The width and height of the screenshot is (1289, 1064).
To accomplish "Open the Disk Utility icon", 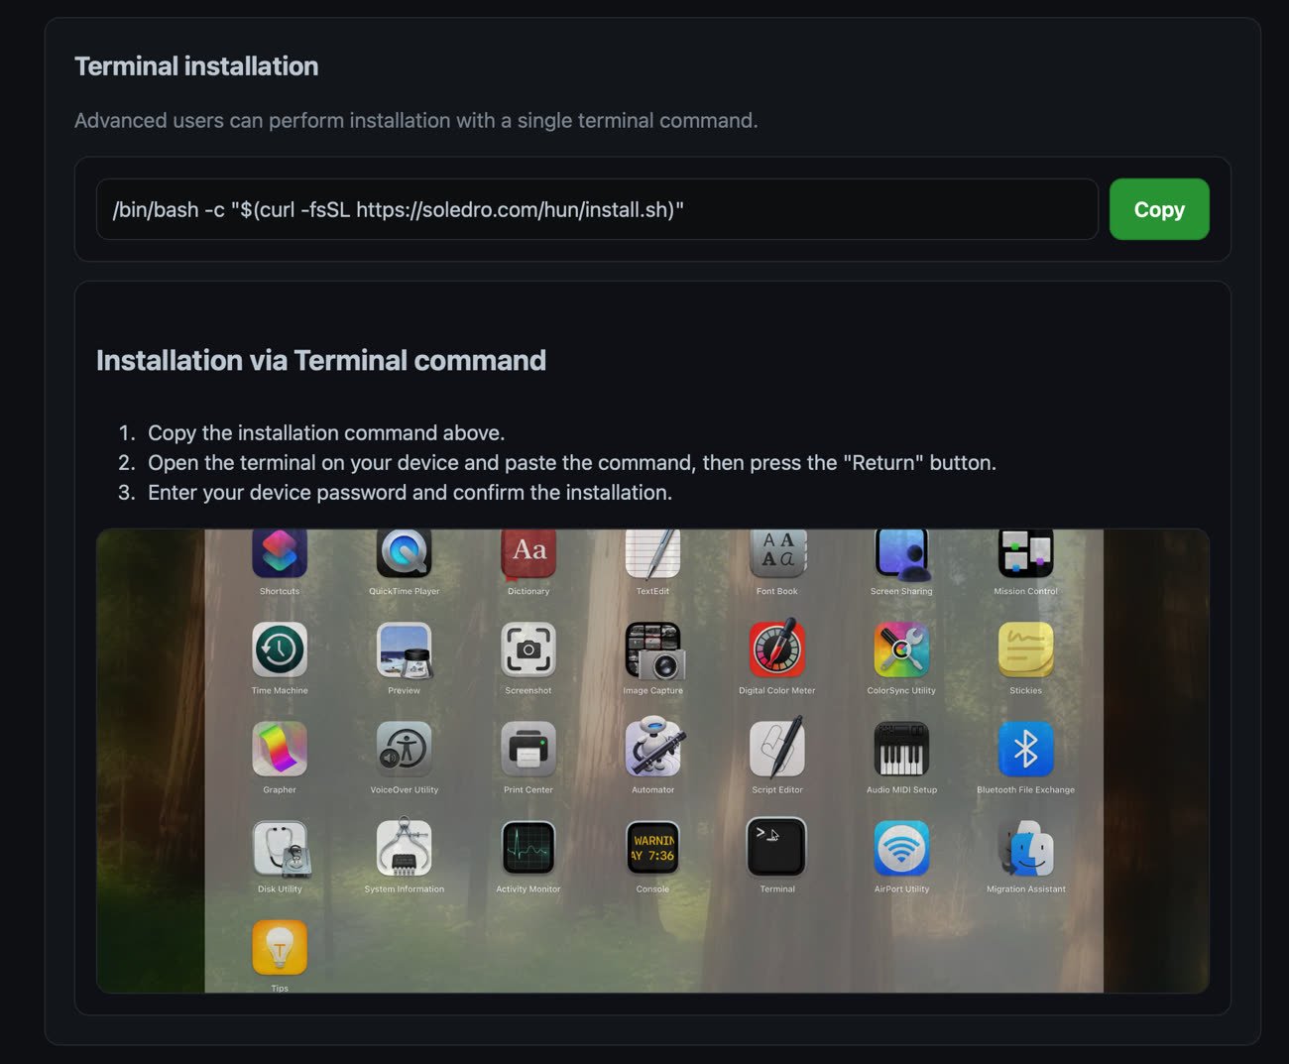I will [x=280, y=848].
